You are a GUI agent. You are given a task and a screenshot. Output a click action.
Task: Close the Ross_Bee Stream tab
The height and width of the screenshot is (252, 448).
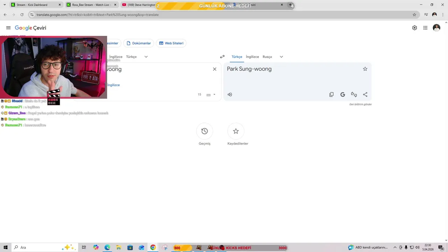coord(115,5)
